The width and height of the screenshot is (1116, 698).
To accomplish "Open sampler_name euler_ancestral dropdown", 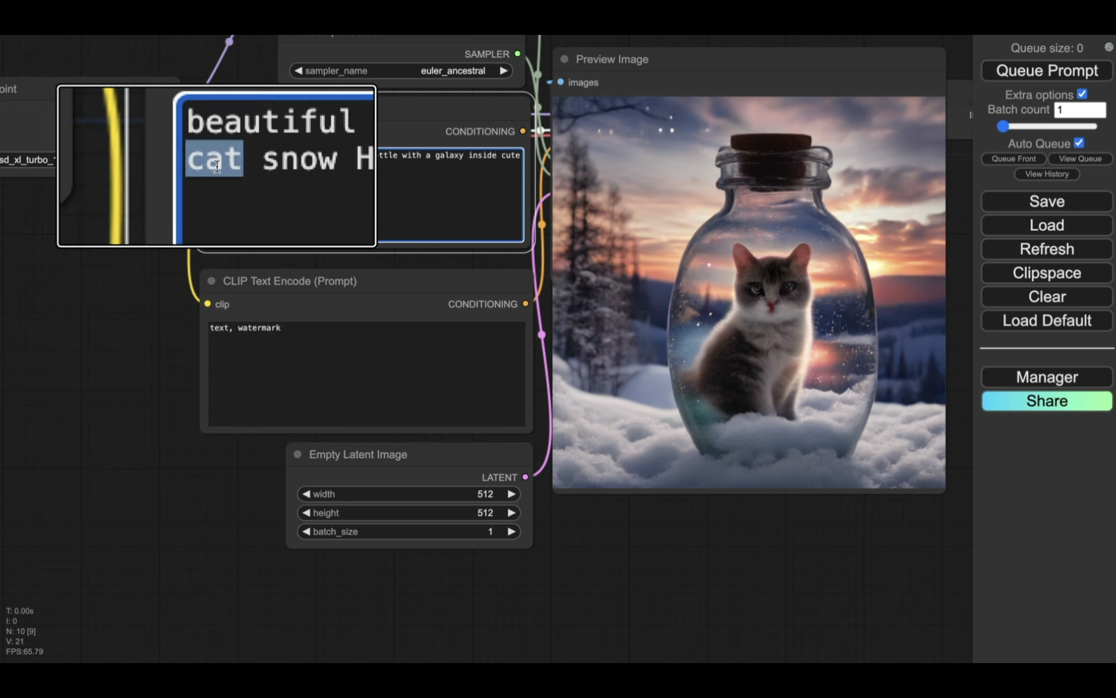I will (x=401, y=71).
